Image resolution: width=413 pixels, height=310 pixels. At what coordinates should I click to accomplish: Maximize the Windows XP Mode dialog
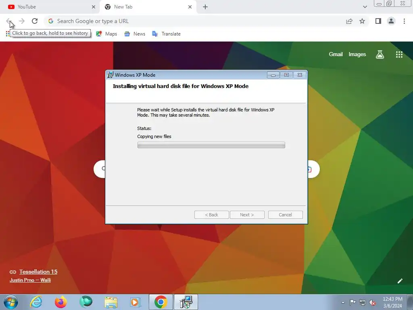286,75
